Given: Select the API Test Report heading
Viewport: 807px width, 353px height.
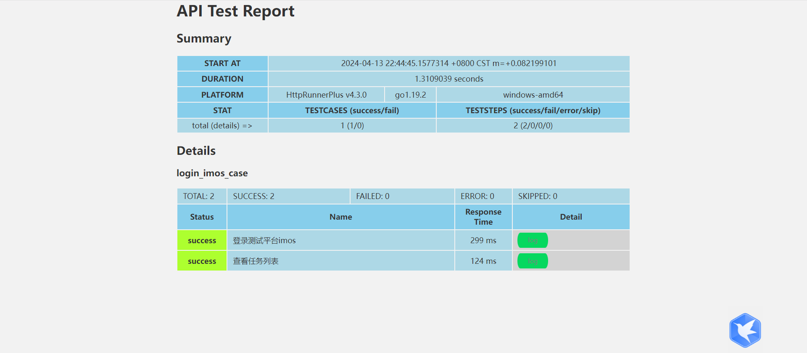Looking at the screenshot, I should (x=235, y=11).
